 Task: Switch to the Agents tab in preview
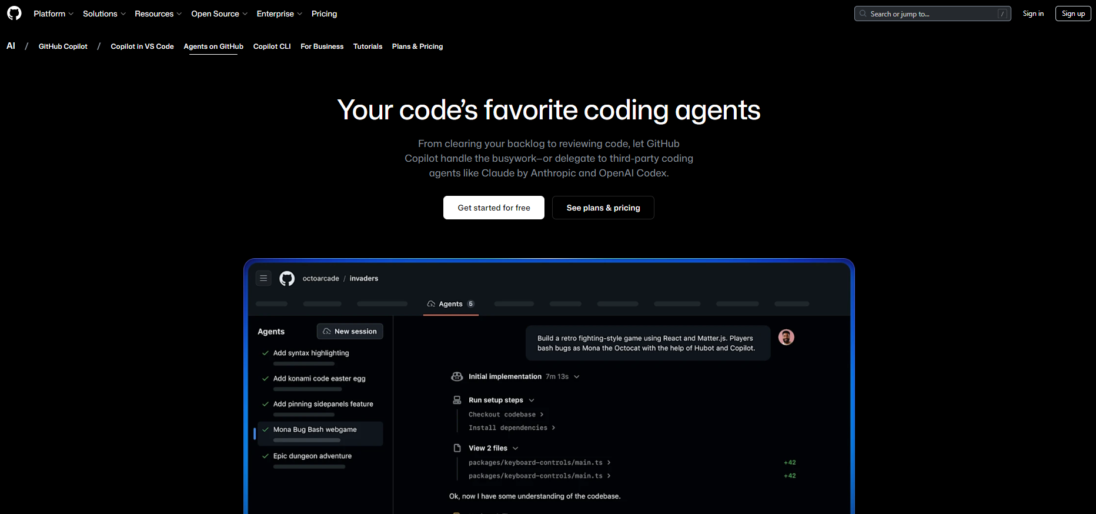pos(450,304)
